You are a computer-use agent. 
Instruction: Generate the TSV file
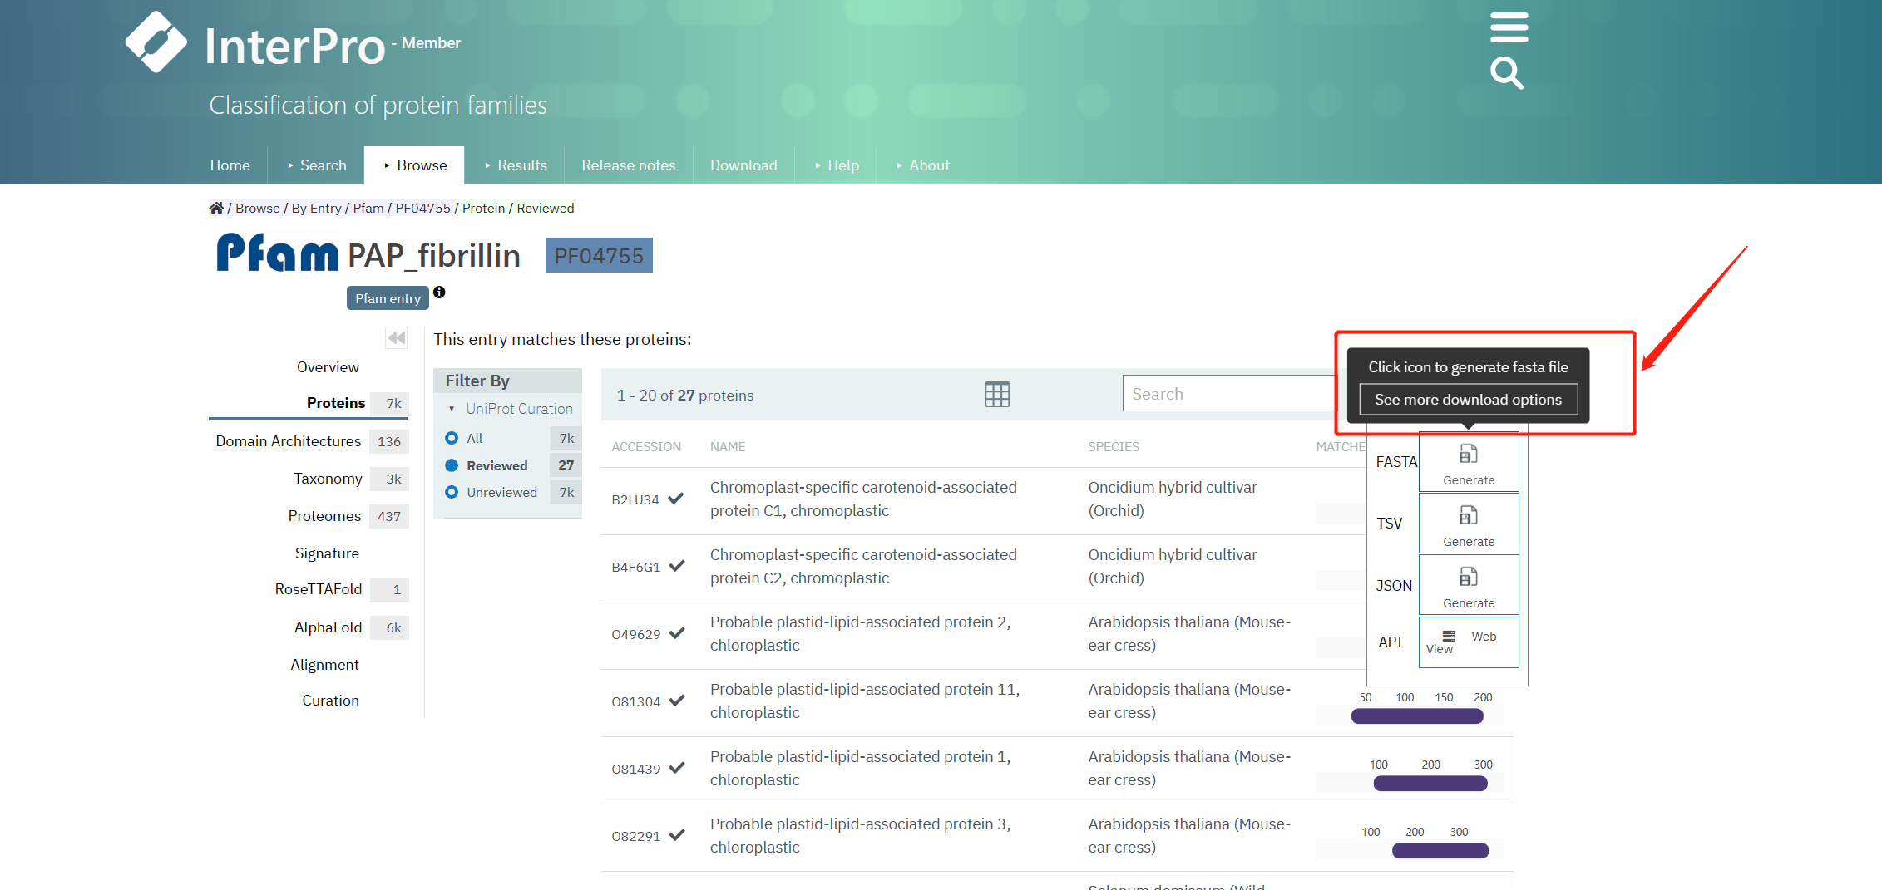click(x=1469, y=524)
